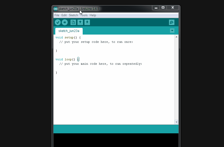The width and height of the screenshot is (224, 147).
Task: Open the Edit menu
Action: point(64,15)
